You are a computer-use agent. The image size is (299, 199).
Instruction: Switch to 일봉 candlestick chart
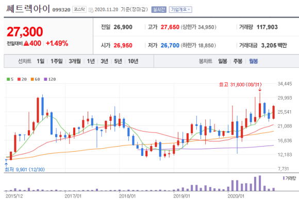tap(223, 61)
